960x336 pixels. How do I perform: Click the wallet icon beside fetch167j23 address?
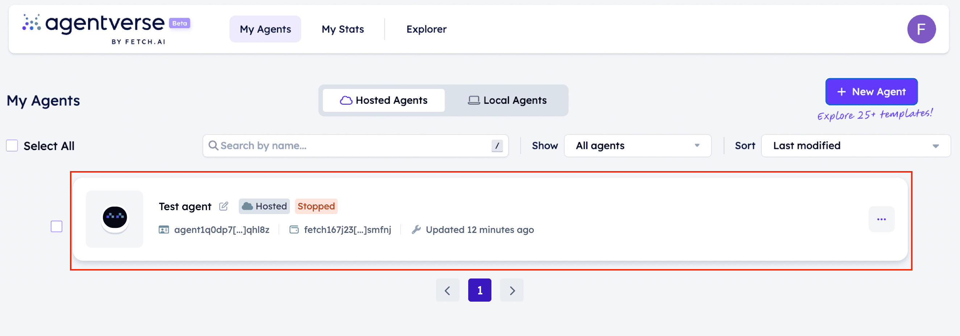point(294,230)
